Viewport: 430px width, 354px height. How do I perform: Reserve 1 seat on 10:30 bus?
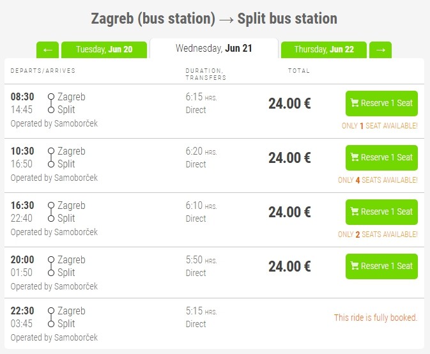click(x=381, y=158)
